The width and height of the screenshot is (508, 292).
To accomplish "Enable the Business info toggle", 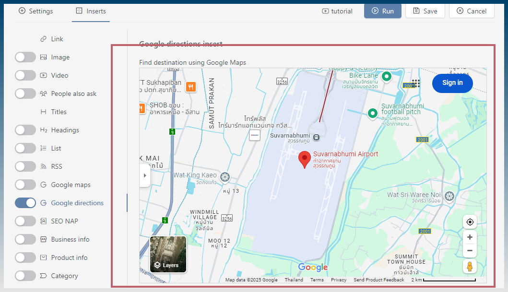I will 25,240.
